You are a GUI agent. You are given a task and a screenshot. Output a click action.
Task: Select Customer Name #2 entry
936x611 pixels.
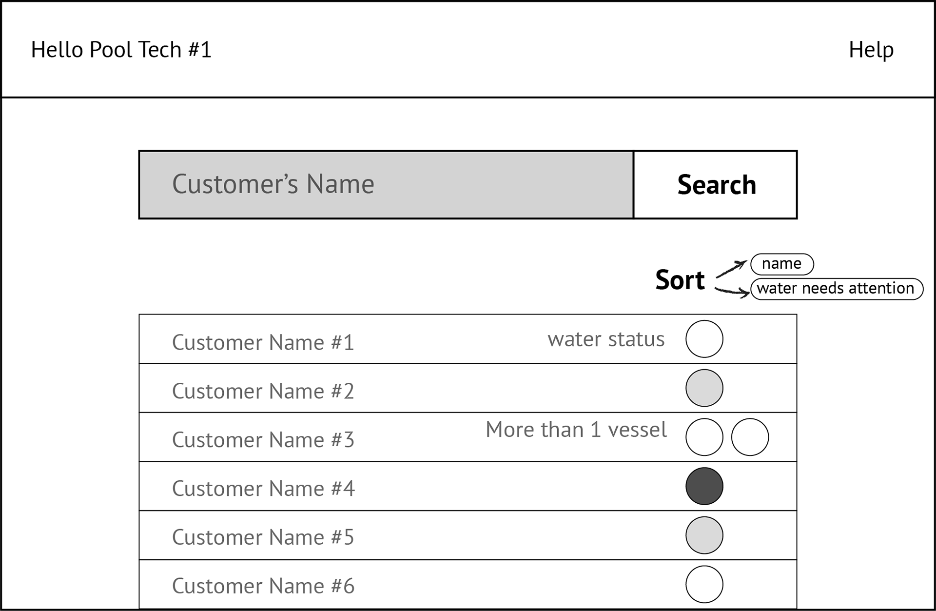[x=263, y=391]
